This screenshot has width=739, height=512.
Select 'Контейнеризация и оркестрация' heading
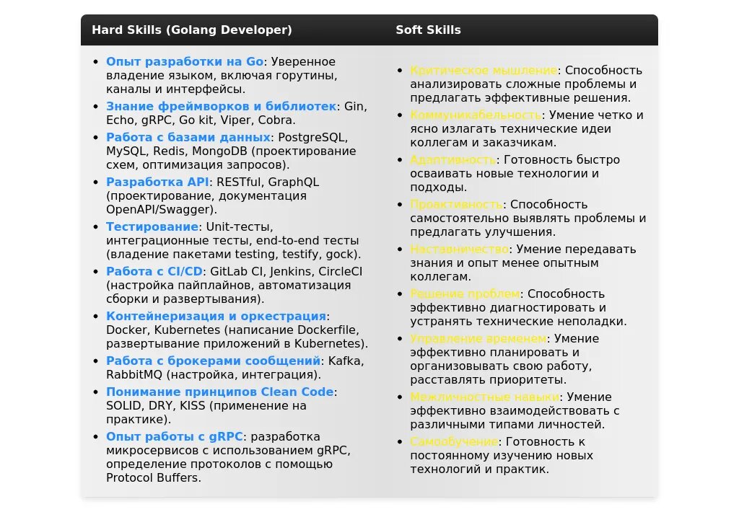click(x=217, y=316)
